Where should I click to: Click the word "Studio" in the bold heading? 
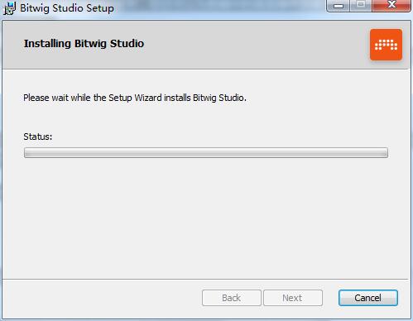pos(127,44)
